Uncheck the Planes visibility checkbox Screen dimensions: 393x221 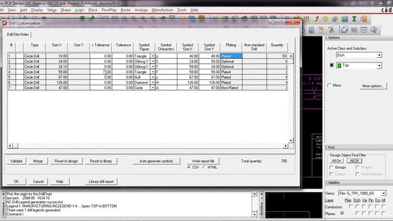point(342,213)
